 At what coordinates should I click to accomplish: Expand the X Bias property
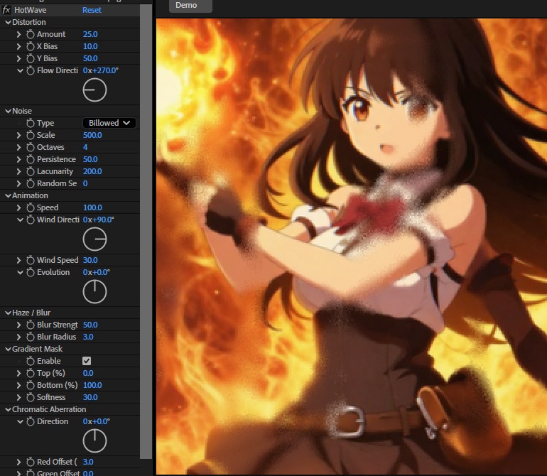[x=19, y=46]
